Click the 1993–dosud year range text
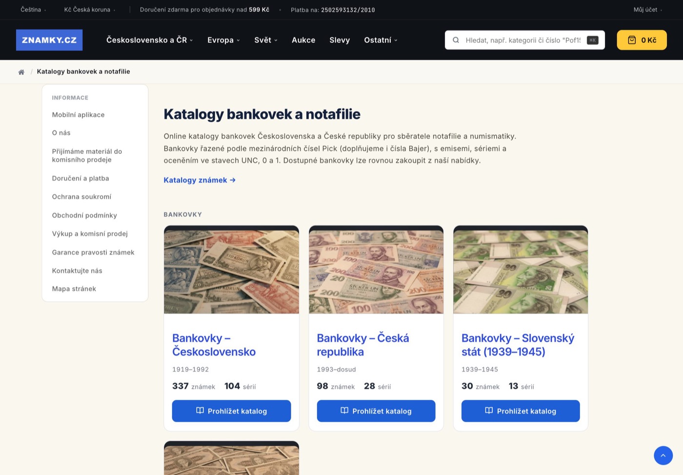 pyautogui.click(x=336, y=370)
